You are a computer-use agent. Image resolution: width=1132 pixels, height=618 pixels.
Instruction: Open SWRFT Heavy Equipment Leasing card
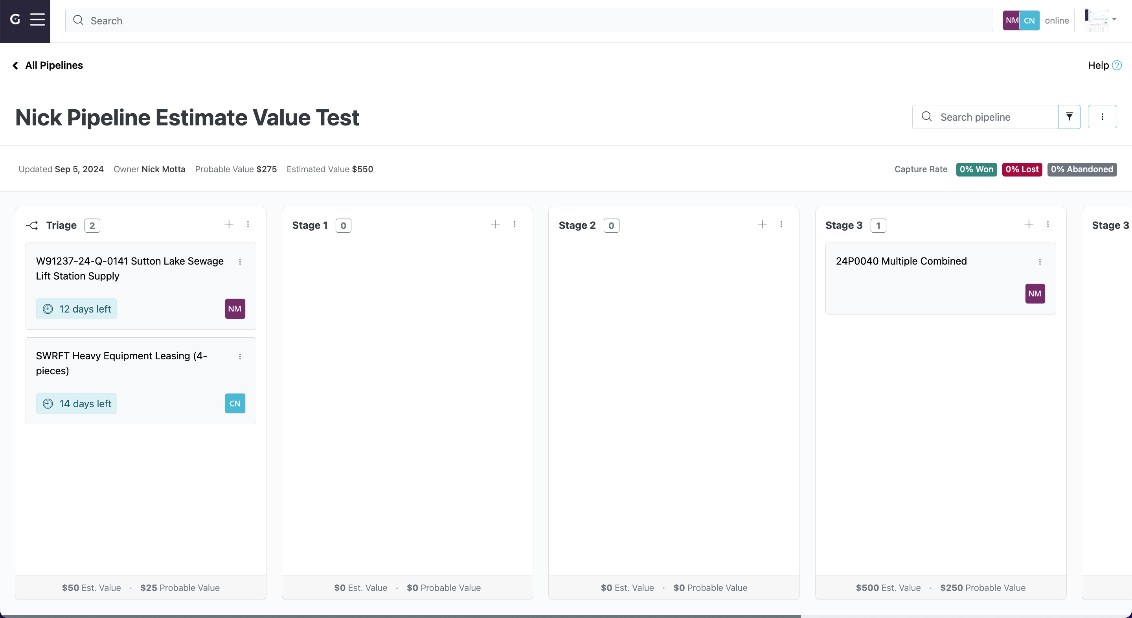141,381
